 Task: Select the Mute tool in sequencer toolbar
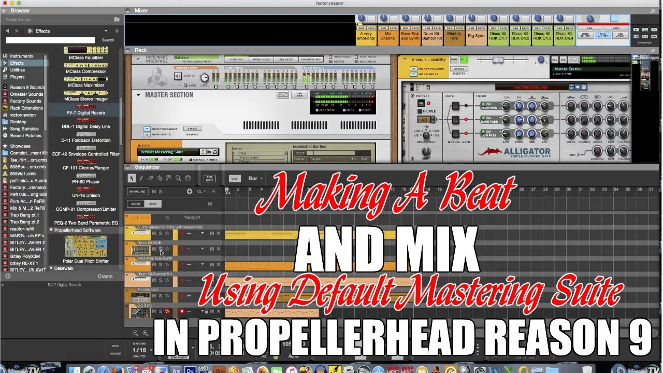169,178
